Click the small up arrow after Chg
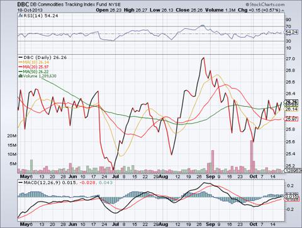The width and height of the screenshot is (302, 228). [x=283, y=10]
